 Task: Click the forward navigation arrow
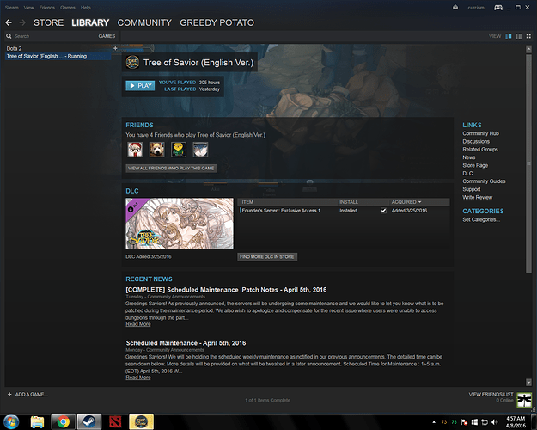(x=21, y=21)
